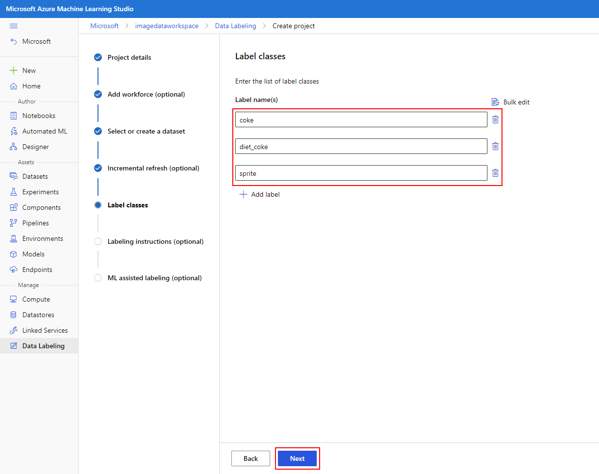Screen dimensions: 599x474
Task: Delete the coke label with trash icon
Action: pos(495,119)
